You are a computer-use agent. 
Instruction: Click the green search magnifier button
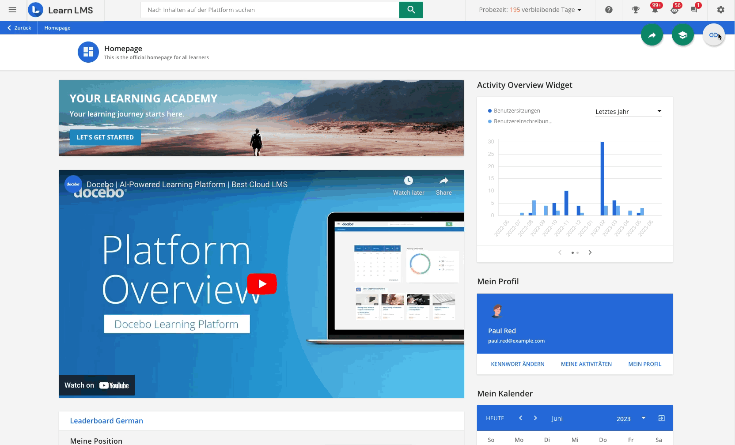(x=411, y=10)
